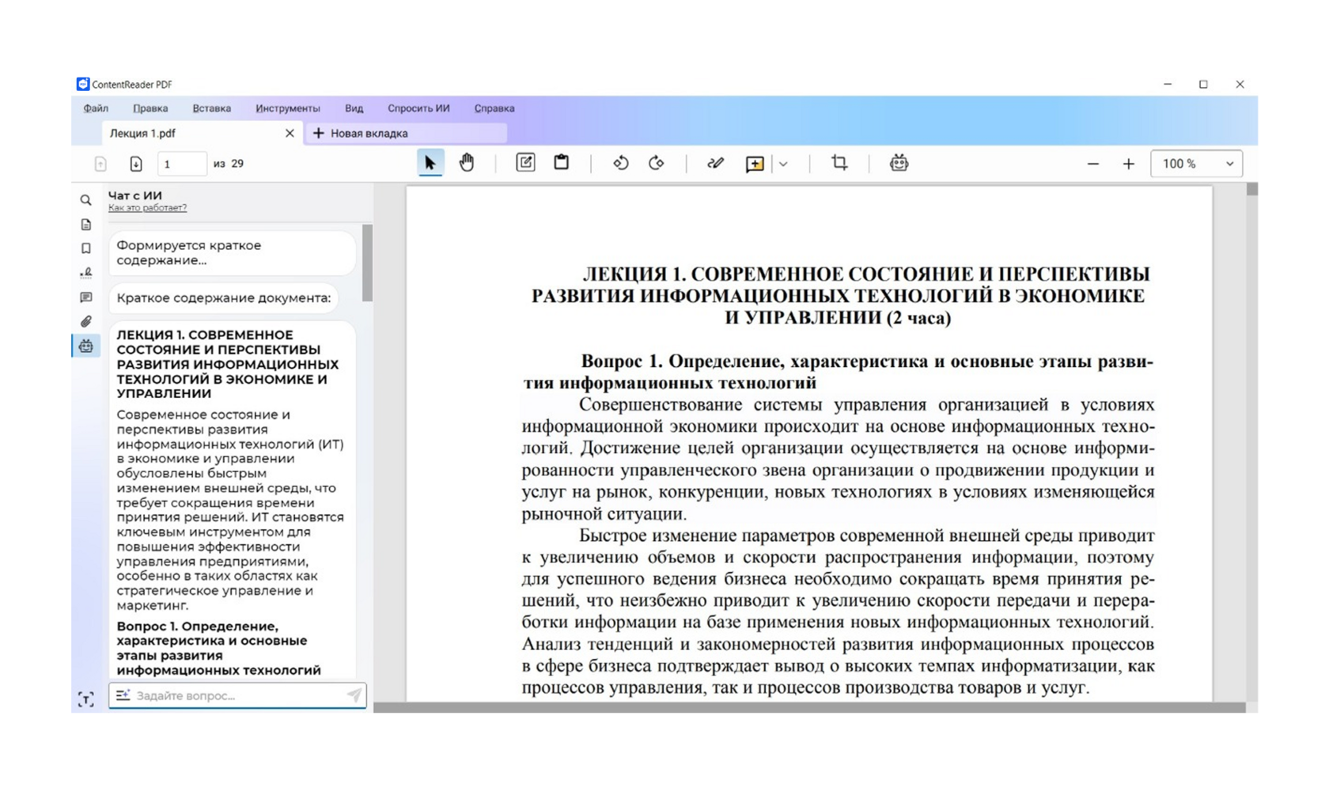The width and height of the screenshot is (1329, 791).
Task: Click the bold 'ЛЕКЦИЯ 1' heading in chat summary
Action: tap(228, 364)
